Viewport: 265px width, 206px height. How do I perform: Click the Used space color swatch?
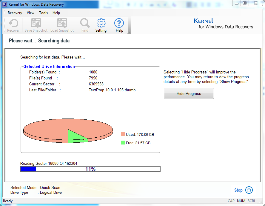123,134
